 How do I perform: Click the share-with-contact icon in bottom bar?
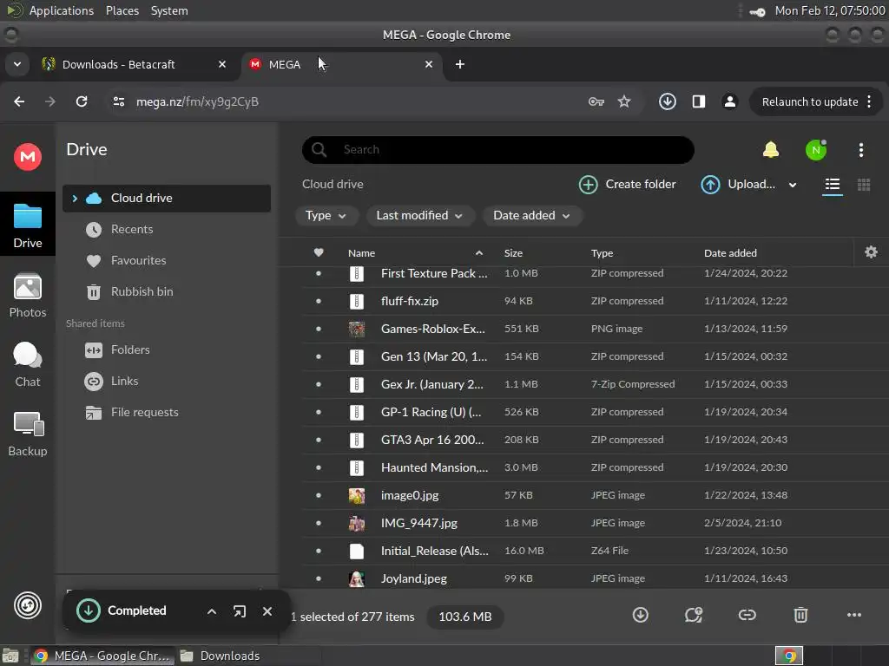point(694,615)
